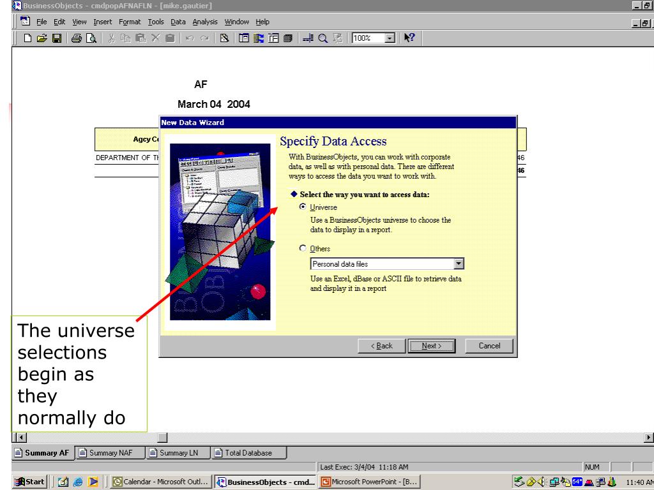Open the Edit menu
This screenshot has height=490, width=654.
(x=59, y=22)
